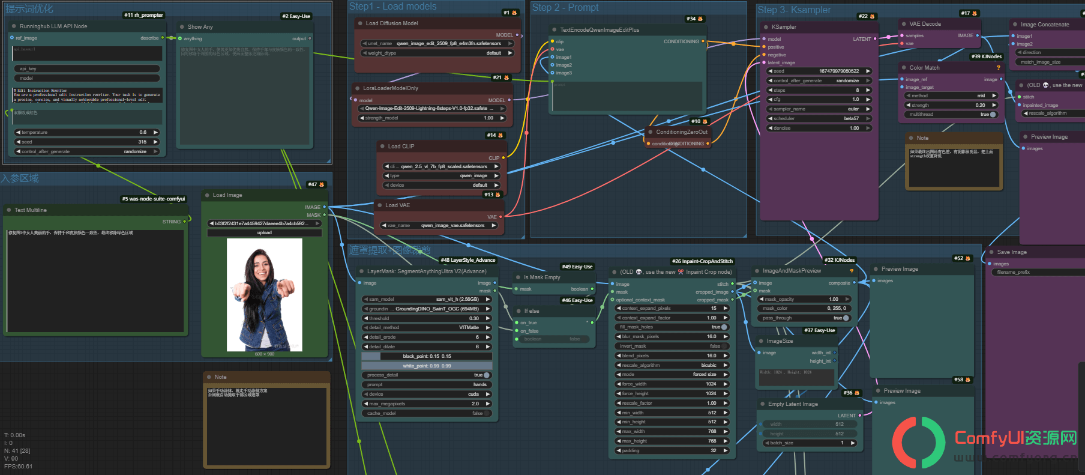Click the upload button in Load Image
The height and width of the screenshot is (475, 1085).
(x=265, y=233)
